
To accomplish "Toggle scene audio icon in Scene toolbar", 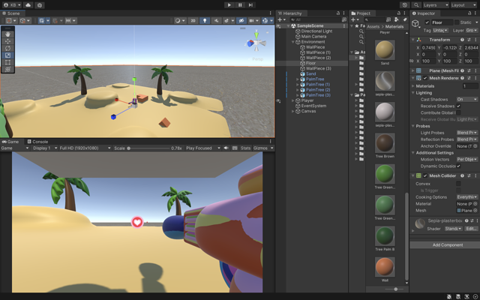I will pyautogui.click(x=216, y=20).
